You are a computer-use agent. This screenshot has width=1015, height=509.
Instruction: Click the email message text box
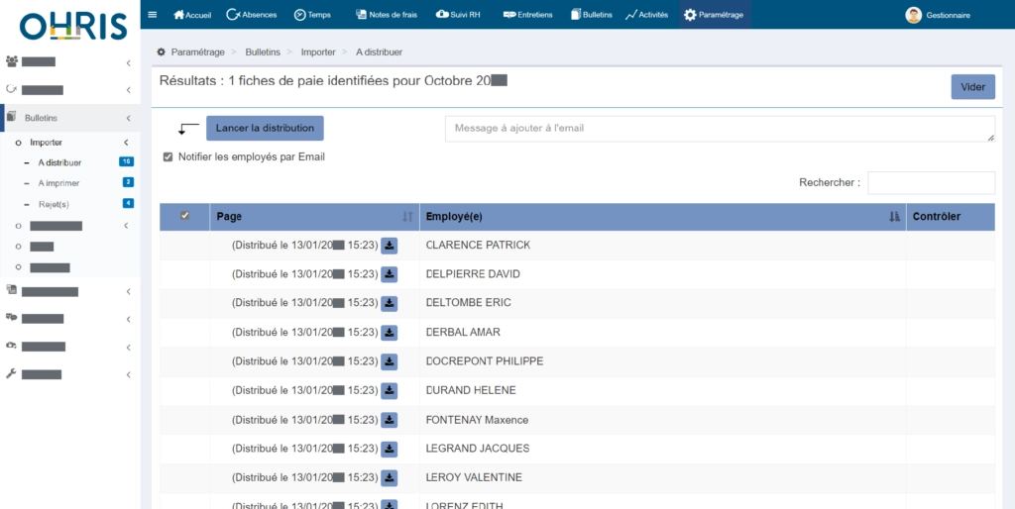(719, 129)
